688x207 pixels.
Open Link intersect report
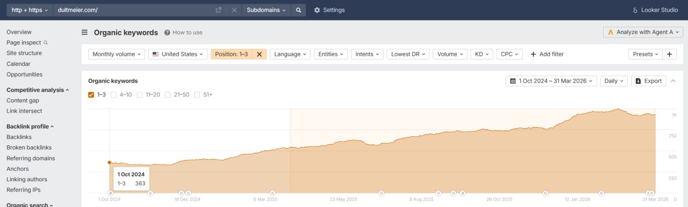24,111
